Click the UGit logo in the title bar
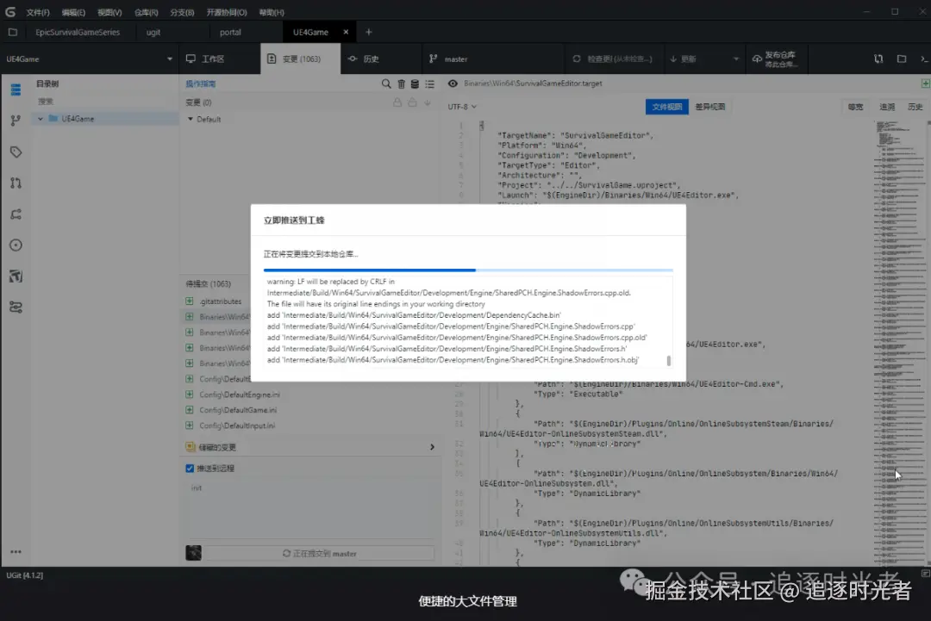Viewport: 931px width, 621px height. click(10, 12)
